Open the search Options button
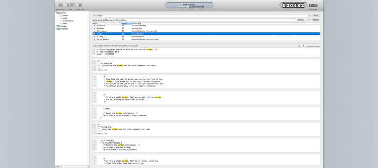The image size is (378, 168). point(316,20)
